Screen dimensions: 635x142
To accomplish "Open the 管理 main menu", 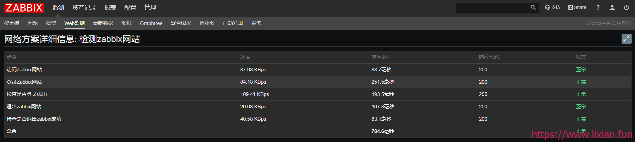I will 150,8.
